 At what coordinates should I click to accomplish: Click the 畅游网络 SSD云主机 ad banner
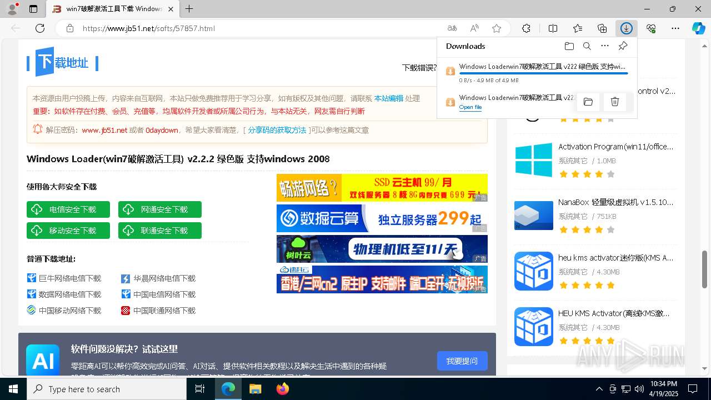click(382, 188)
